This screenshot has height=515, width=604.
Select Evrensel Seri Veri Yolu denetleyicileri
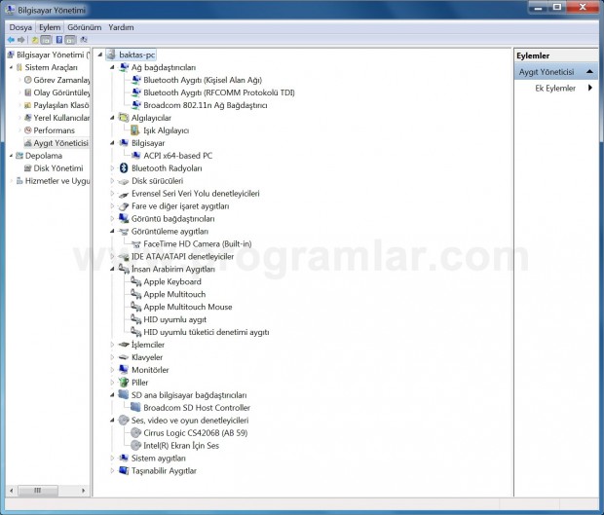[x=195, y=194]
